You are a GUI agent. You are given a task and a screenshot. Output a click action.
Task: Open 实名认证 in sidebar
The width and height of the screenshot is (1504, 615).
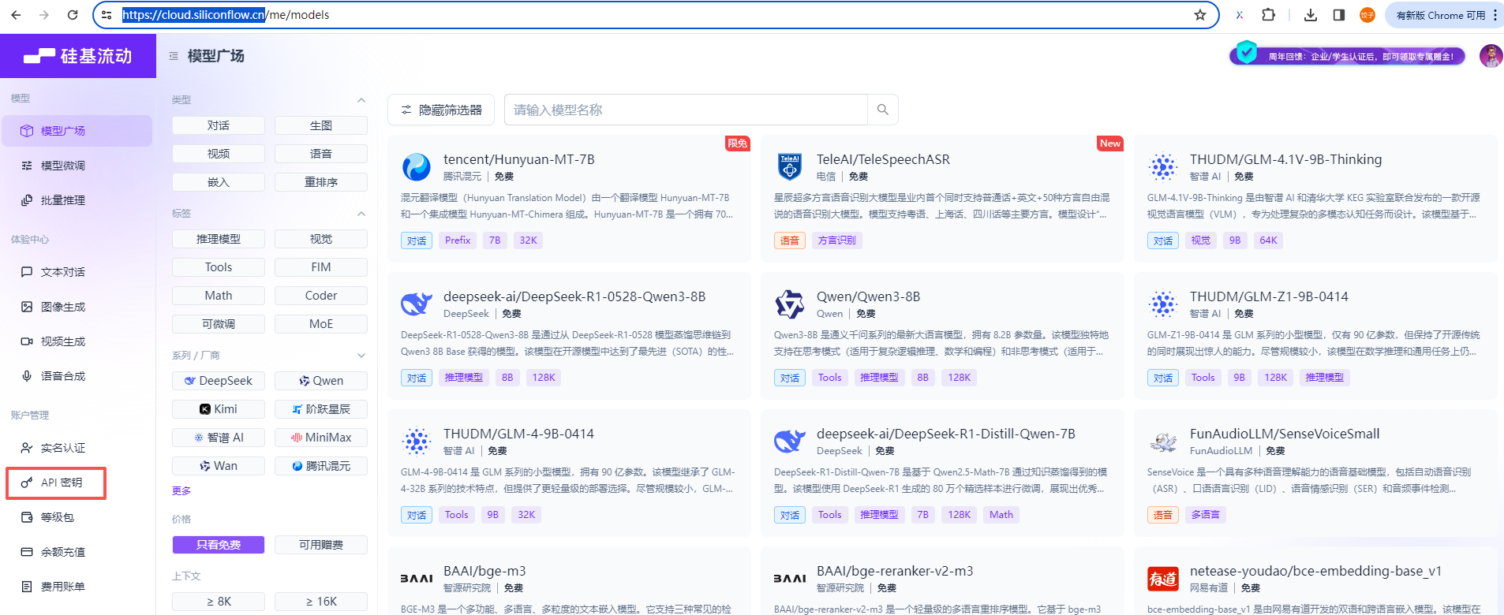(77, 448)
